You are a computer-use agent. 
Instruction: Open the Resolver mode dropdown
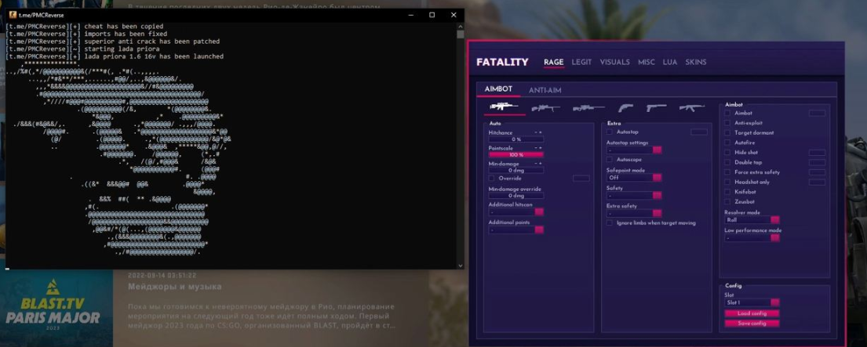click(x=752, y=219)
